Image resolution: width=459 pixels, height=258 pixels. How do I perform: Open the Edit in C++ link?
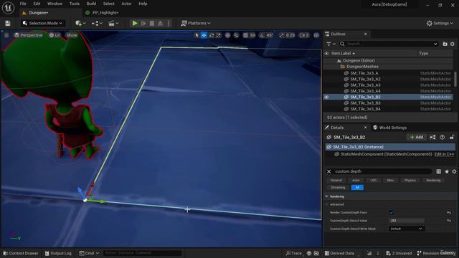pyautogui.click(x=445, y=154)
